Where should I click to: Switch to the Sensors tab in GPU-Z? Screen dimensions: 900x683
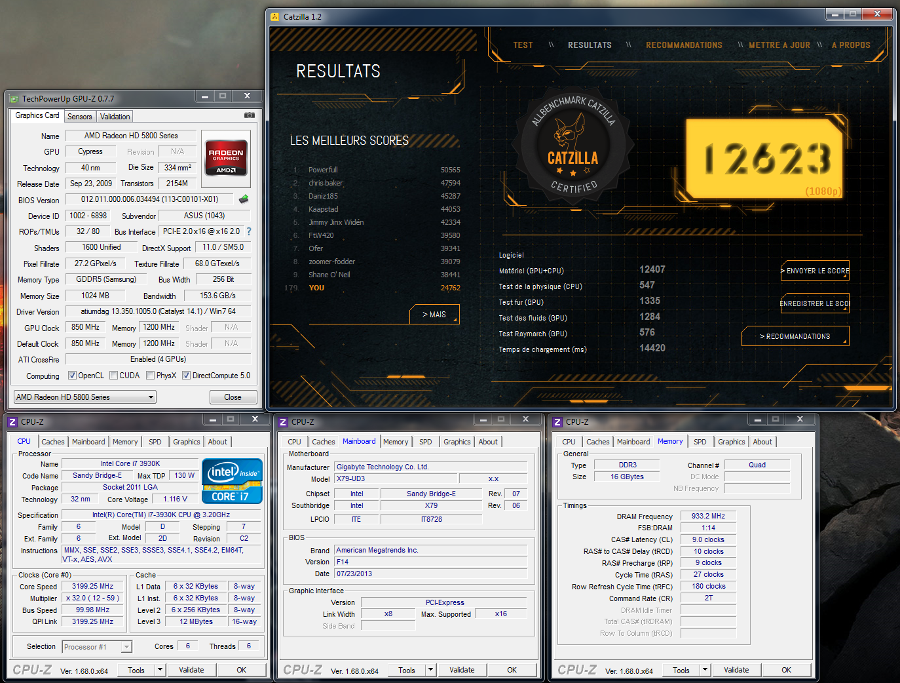(80, 117)
